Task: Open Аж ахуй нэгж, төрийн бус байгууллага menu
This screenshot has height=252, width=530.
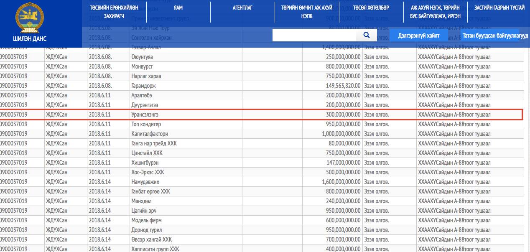Action: (x=435, y=12)
